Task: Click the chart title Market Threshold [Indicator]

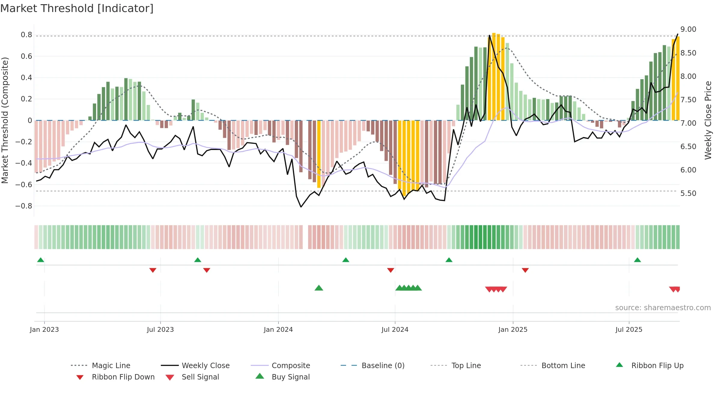Action: (x=77, y=8)
